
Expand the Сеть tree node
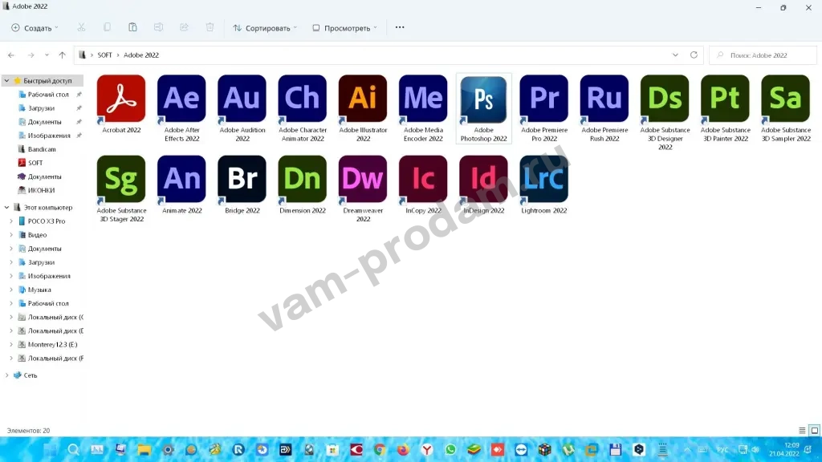coord(6,375)
